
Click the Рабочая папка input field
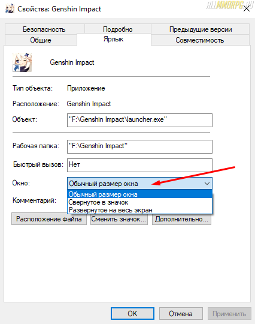pyautogui.click(x=139, y=146)
